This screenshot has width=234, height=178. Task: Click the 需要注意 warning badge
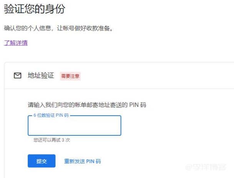(70, 76)
